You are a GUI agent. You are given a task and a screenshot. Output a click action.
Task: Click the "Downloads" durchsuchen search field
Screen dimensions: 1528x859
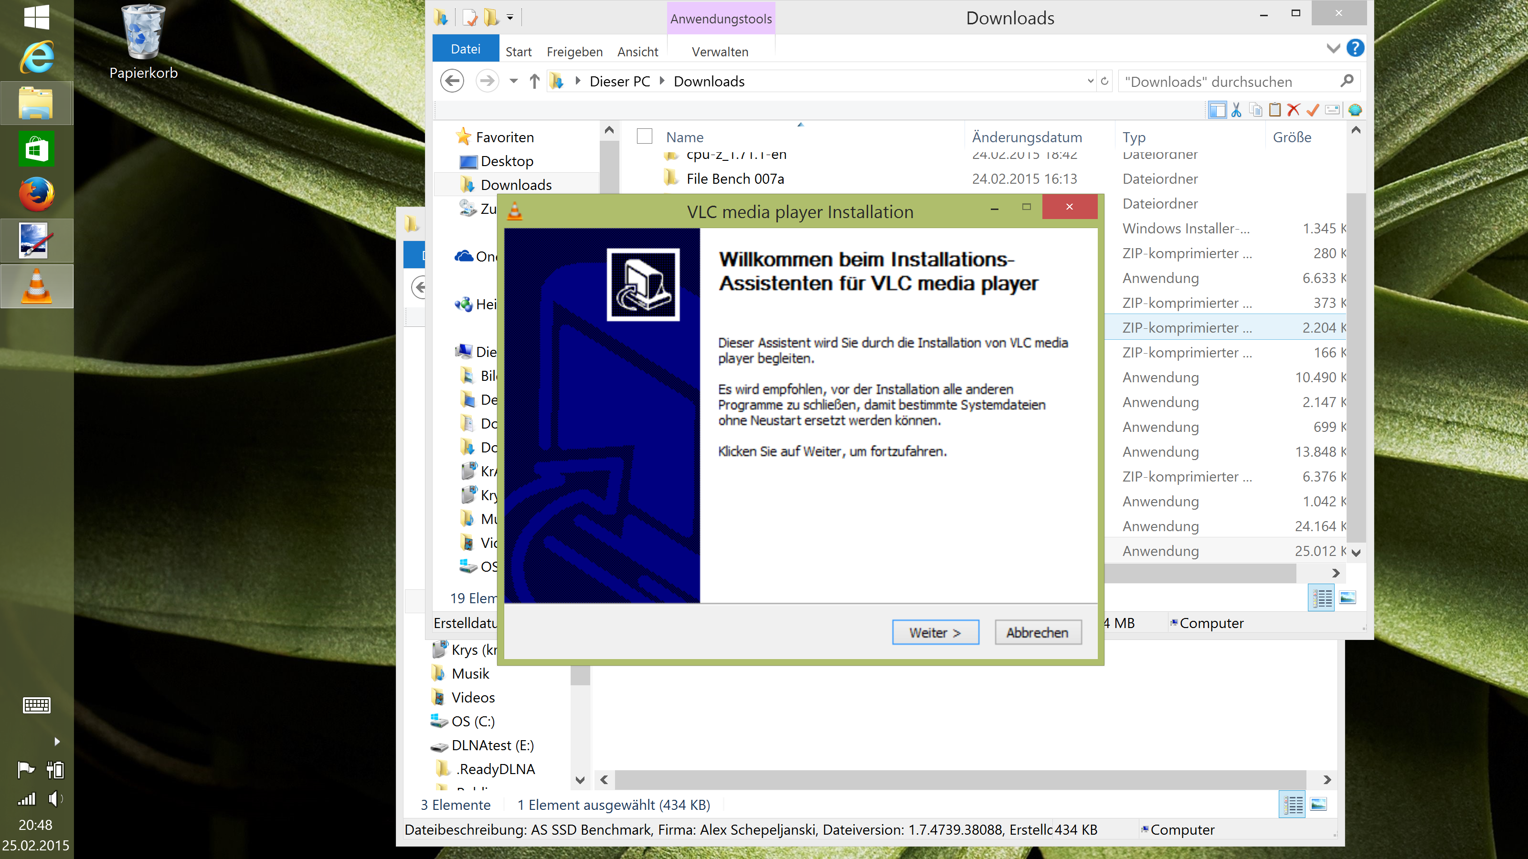tap(1239, 81)
